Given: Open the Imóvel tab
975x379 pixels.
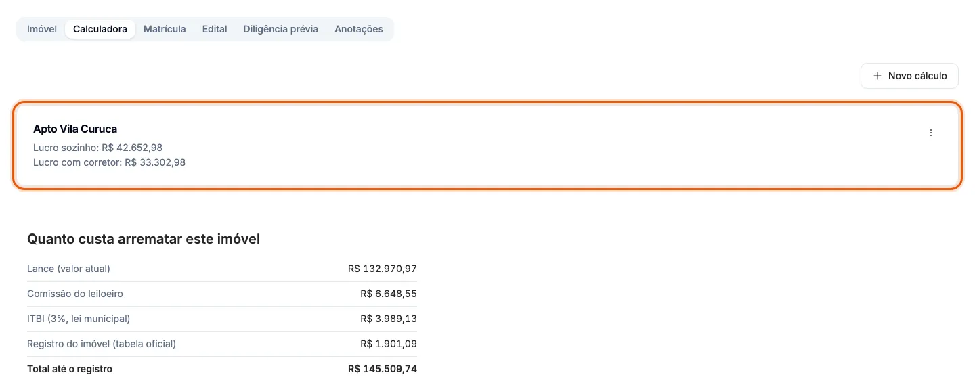Looking at the screenshot, I should click(x=42, y=29).
